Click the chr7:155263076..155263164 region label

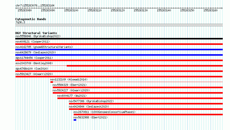pyautogui.click(x=35, y=5)
